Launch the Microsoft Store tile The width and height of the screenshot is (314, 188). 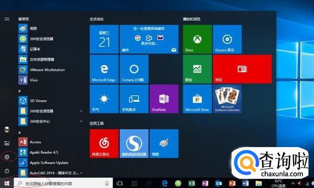[x=197, y=99]
